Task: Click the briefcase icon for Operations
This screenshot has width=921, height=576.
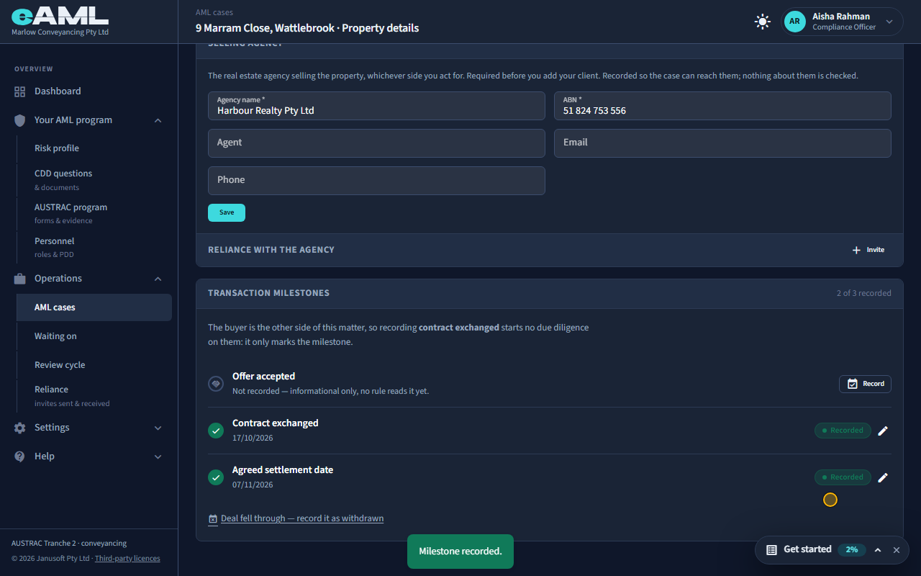Action: tap(20, 279)
